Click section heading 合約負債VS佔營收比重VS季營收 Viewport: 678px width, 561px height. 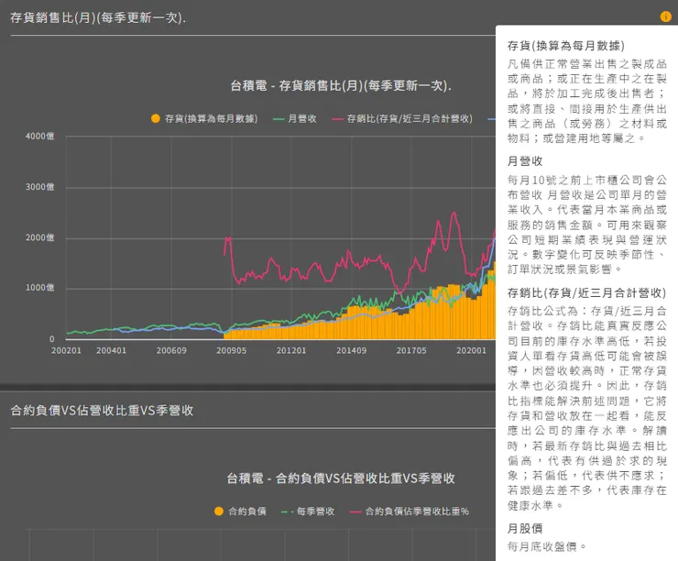[102, 410]
